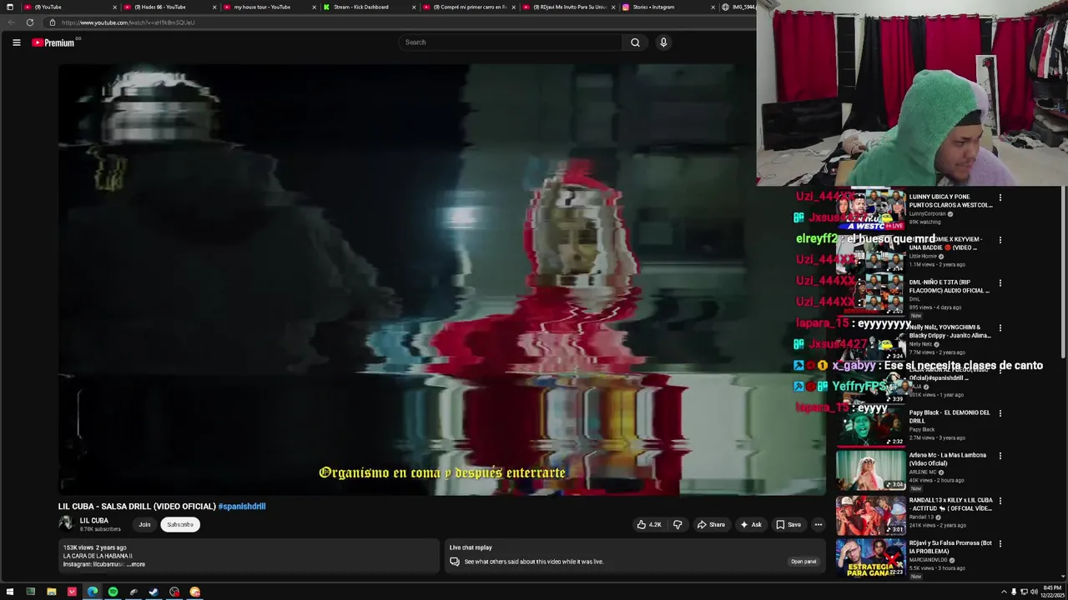Save the video to a playlist
Viewport: 1068px width, 600px height.
[788, 525]
